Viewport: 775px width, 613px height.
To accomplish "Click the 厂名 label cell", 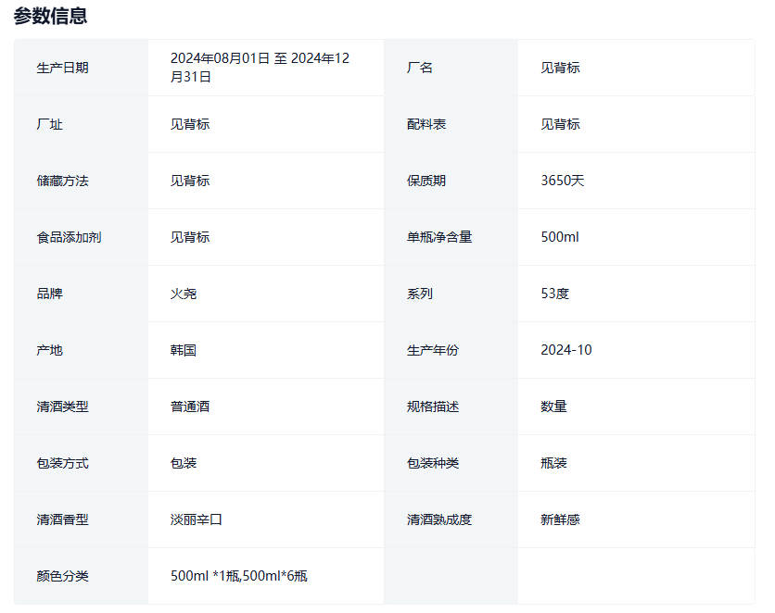I will 420,68.
